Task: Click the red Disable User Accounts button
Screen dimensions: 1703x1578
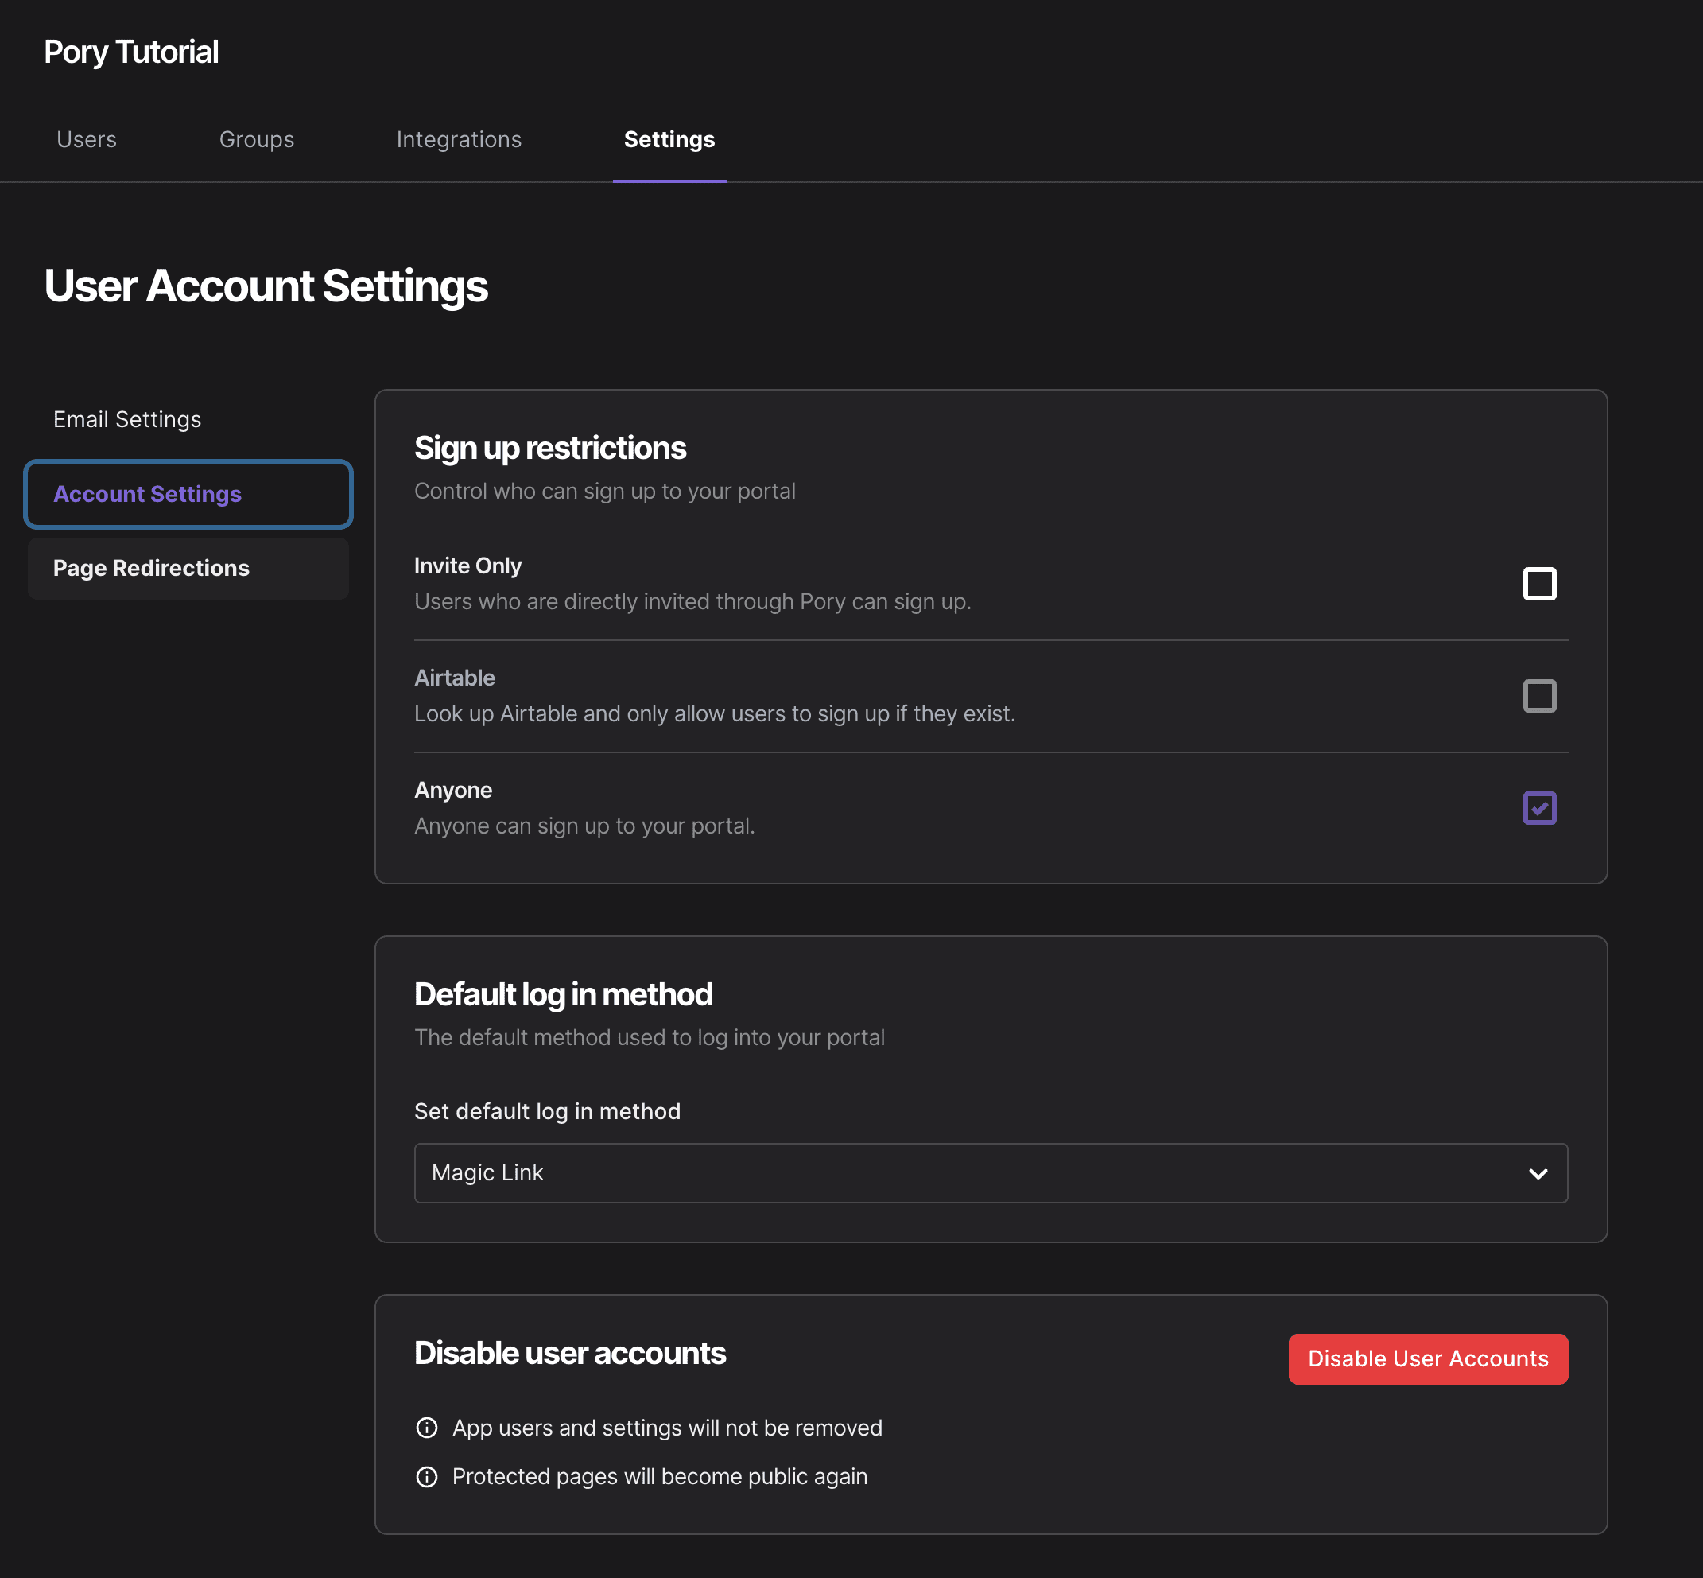Action: pos(1427,1358)
